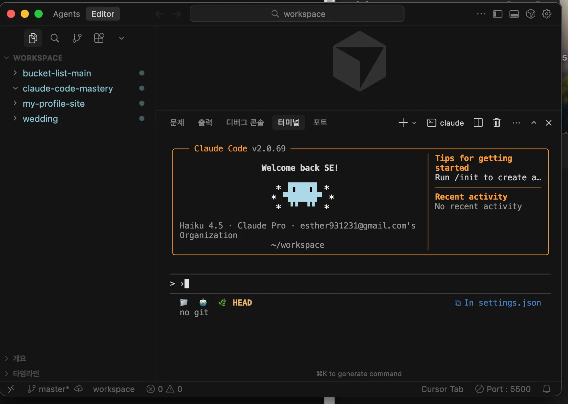This screenshot has height=404, width=568.
Task: Open errors and warnings count
Action: (x=164, y=389)
